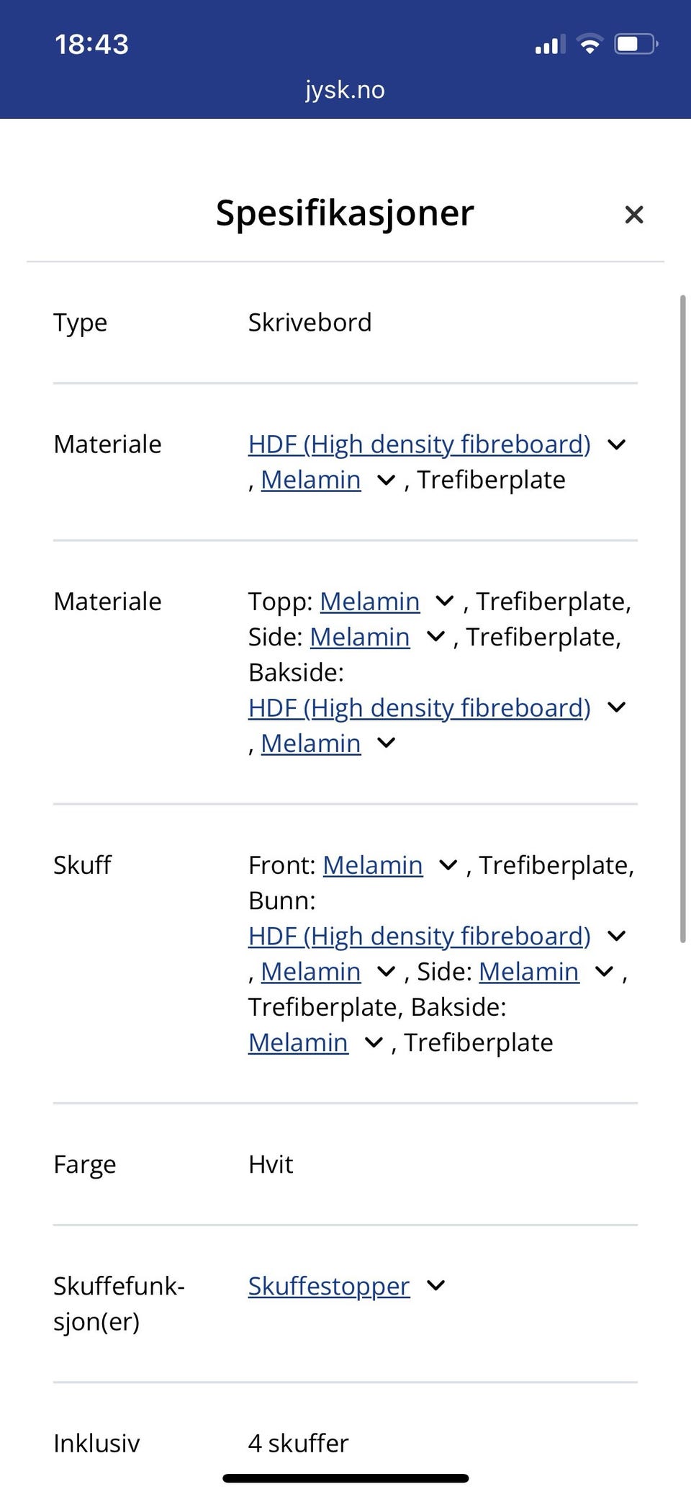This screenshot has height=1497, width=691.
Task: Expand chevron beside first Materiale HDF link
Action: [x=617, y=444]
